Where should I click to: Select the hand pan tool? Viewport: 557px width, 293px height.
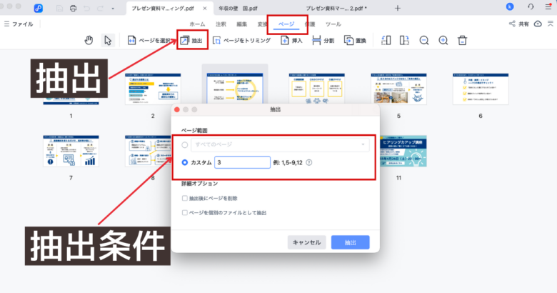(89, 40)
